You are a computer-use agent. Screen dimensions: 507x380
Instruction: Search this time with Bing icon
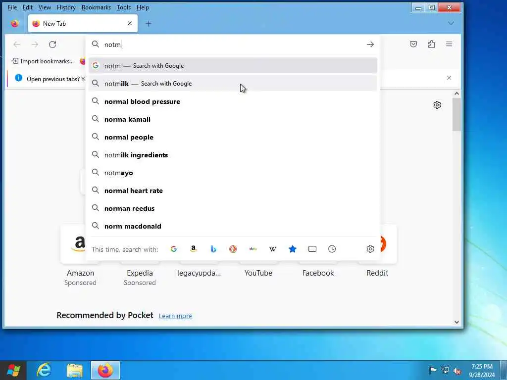point(213,249)
